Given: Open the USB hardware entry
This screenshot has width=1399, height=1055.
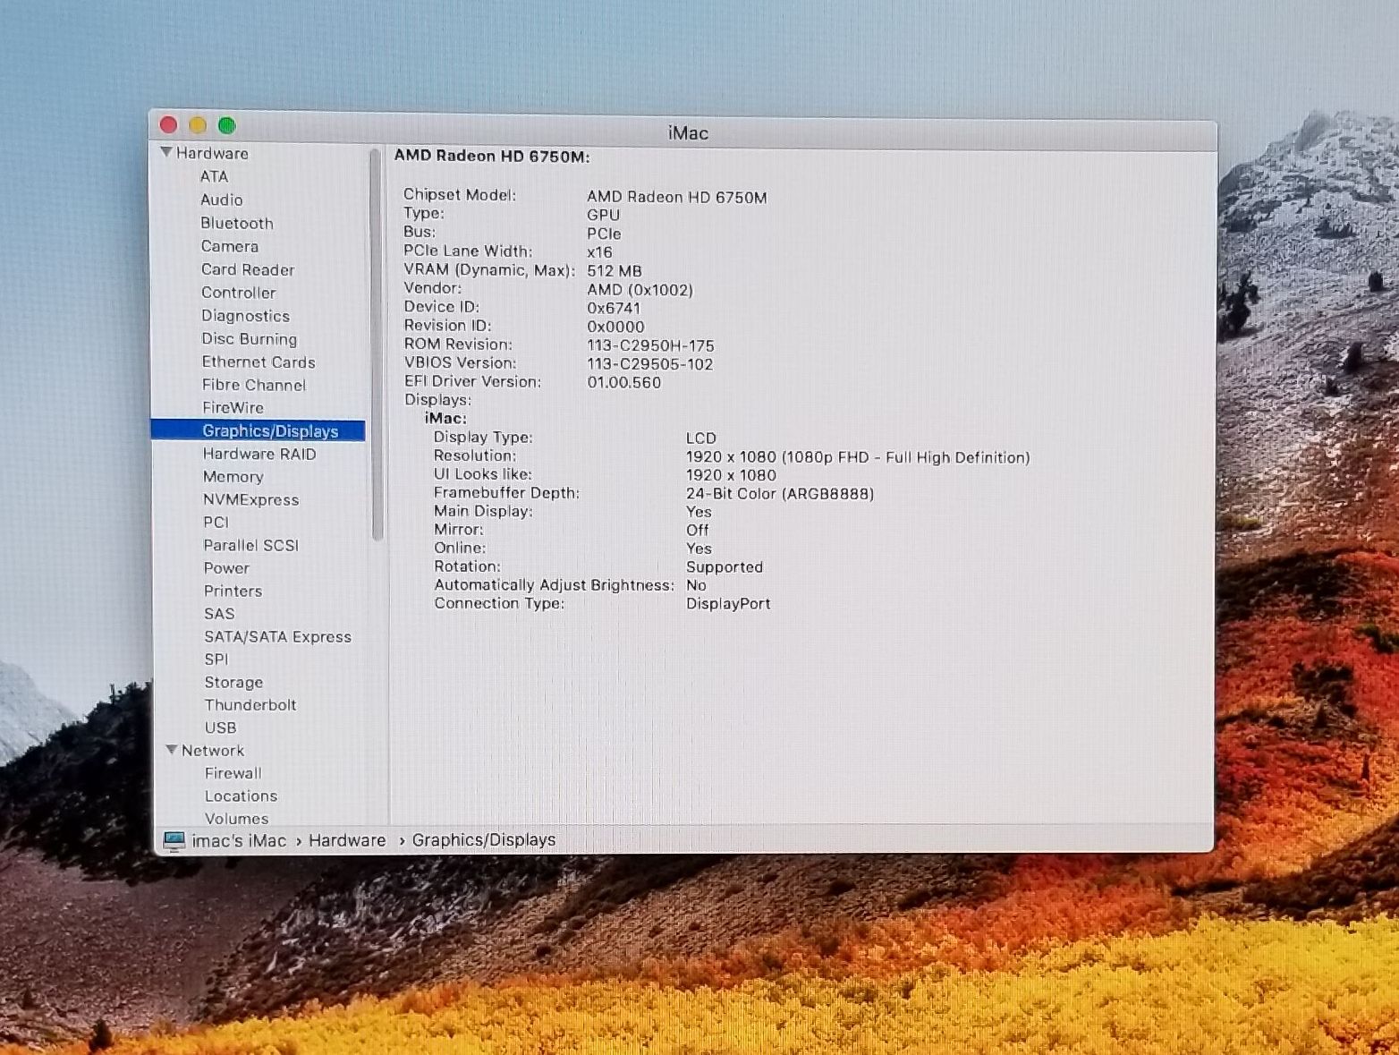Looking at the screenshot, I should click(220, 727).
